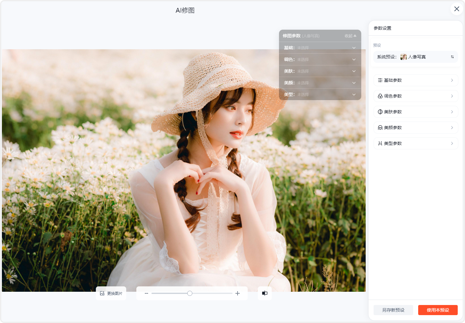
Task: Expand the 美肤 dropdown in overlay
Action: point(354,71)
